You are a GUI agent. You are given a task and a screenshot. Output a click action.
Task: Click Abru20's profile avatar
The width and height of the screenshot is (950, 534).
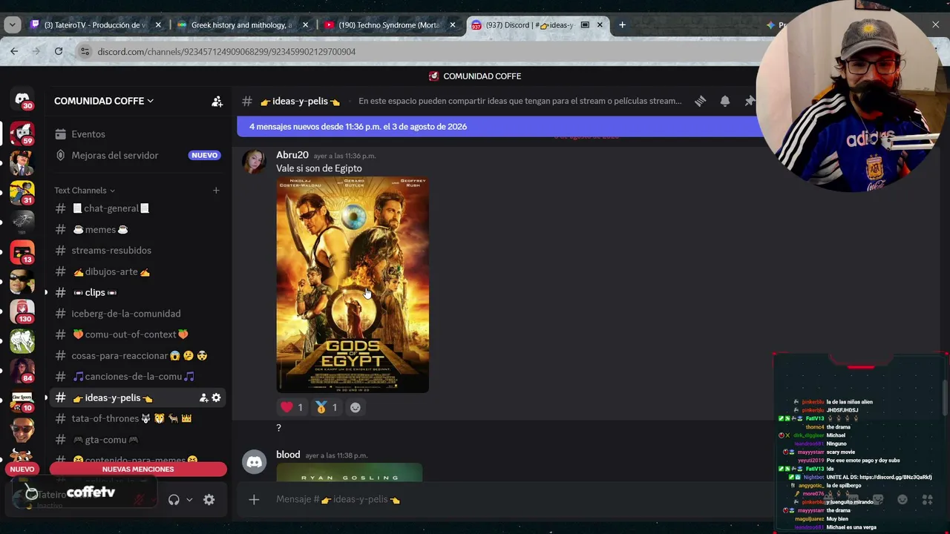(254, 161)
